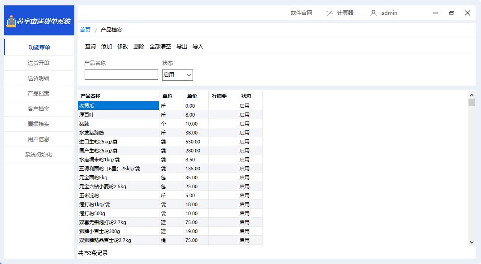Open 送货明细 menu item

39,78
